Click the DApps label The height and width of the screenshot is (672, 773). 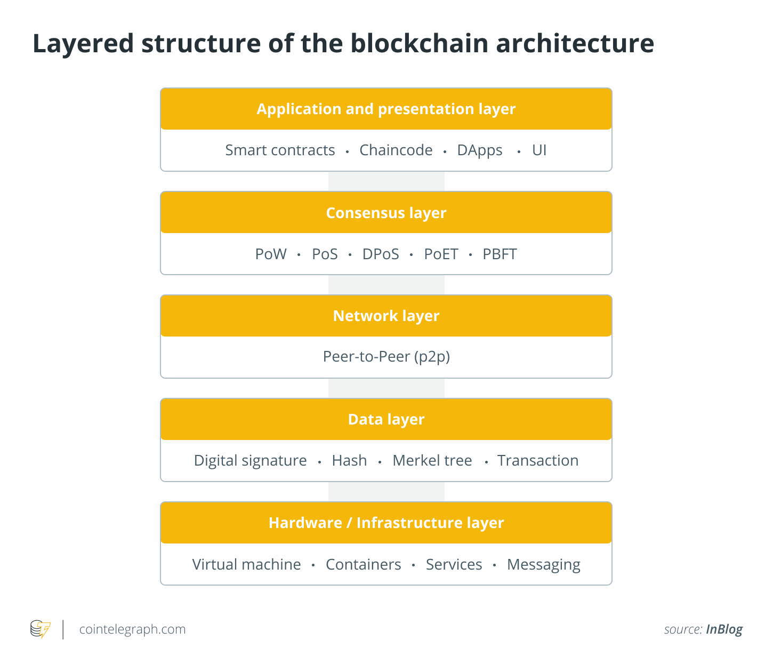click(479, 150)
